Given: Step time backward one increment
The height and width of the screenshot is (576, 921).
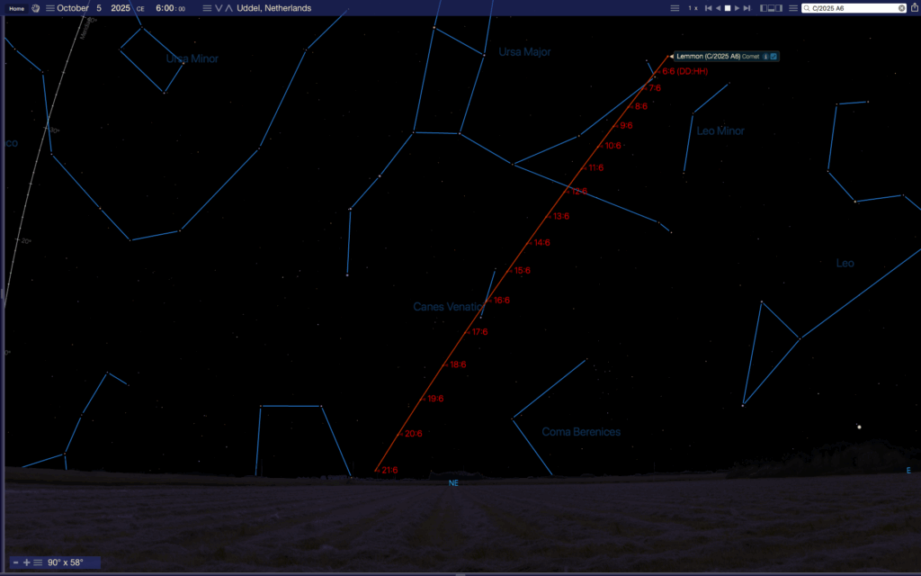Looking at the screenshot, I should click(x=708, y=8).
